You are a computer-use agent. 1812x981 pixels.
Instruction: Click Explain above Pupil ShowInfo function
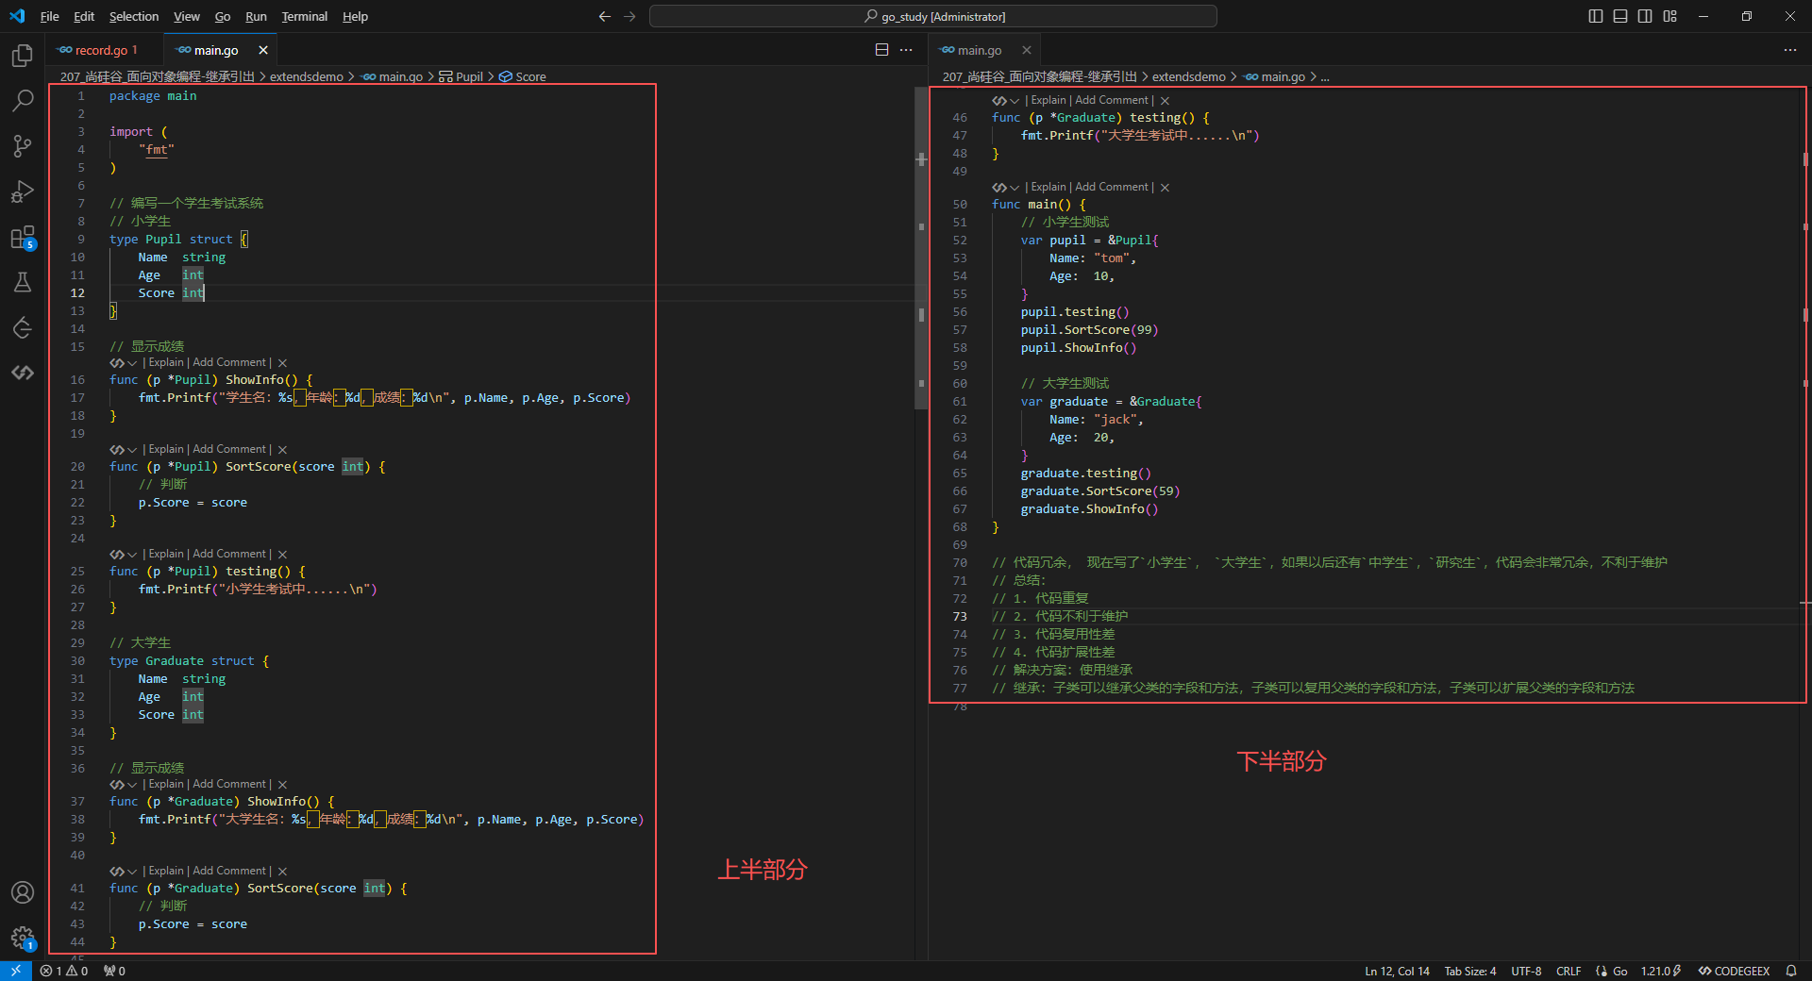(166, 362)
